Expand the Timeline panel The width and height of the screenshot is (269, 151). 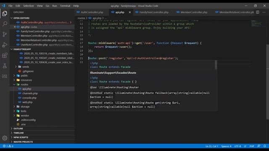point(18,133)
